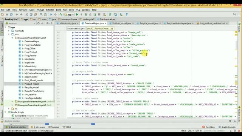Open the app run configuration dropdown
The image size is (242, 136).
click(69, 14)
